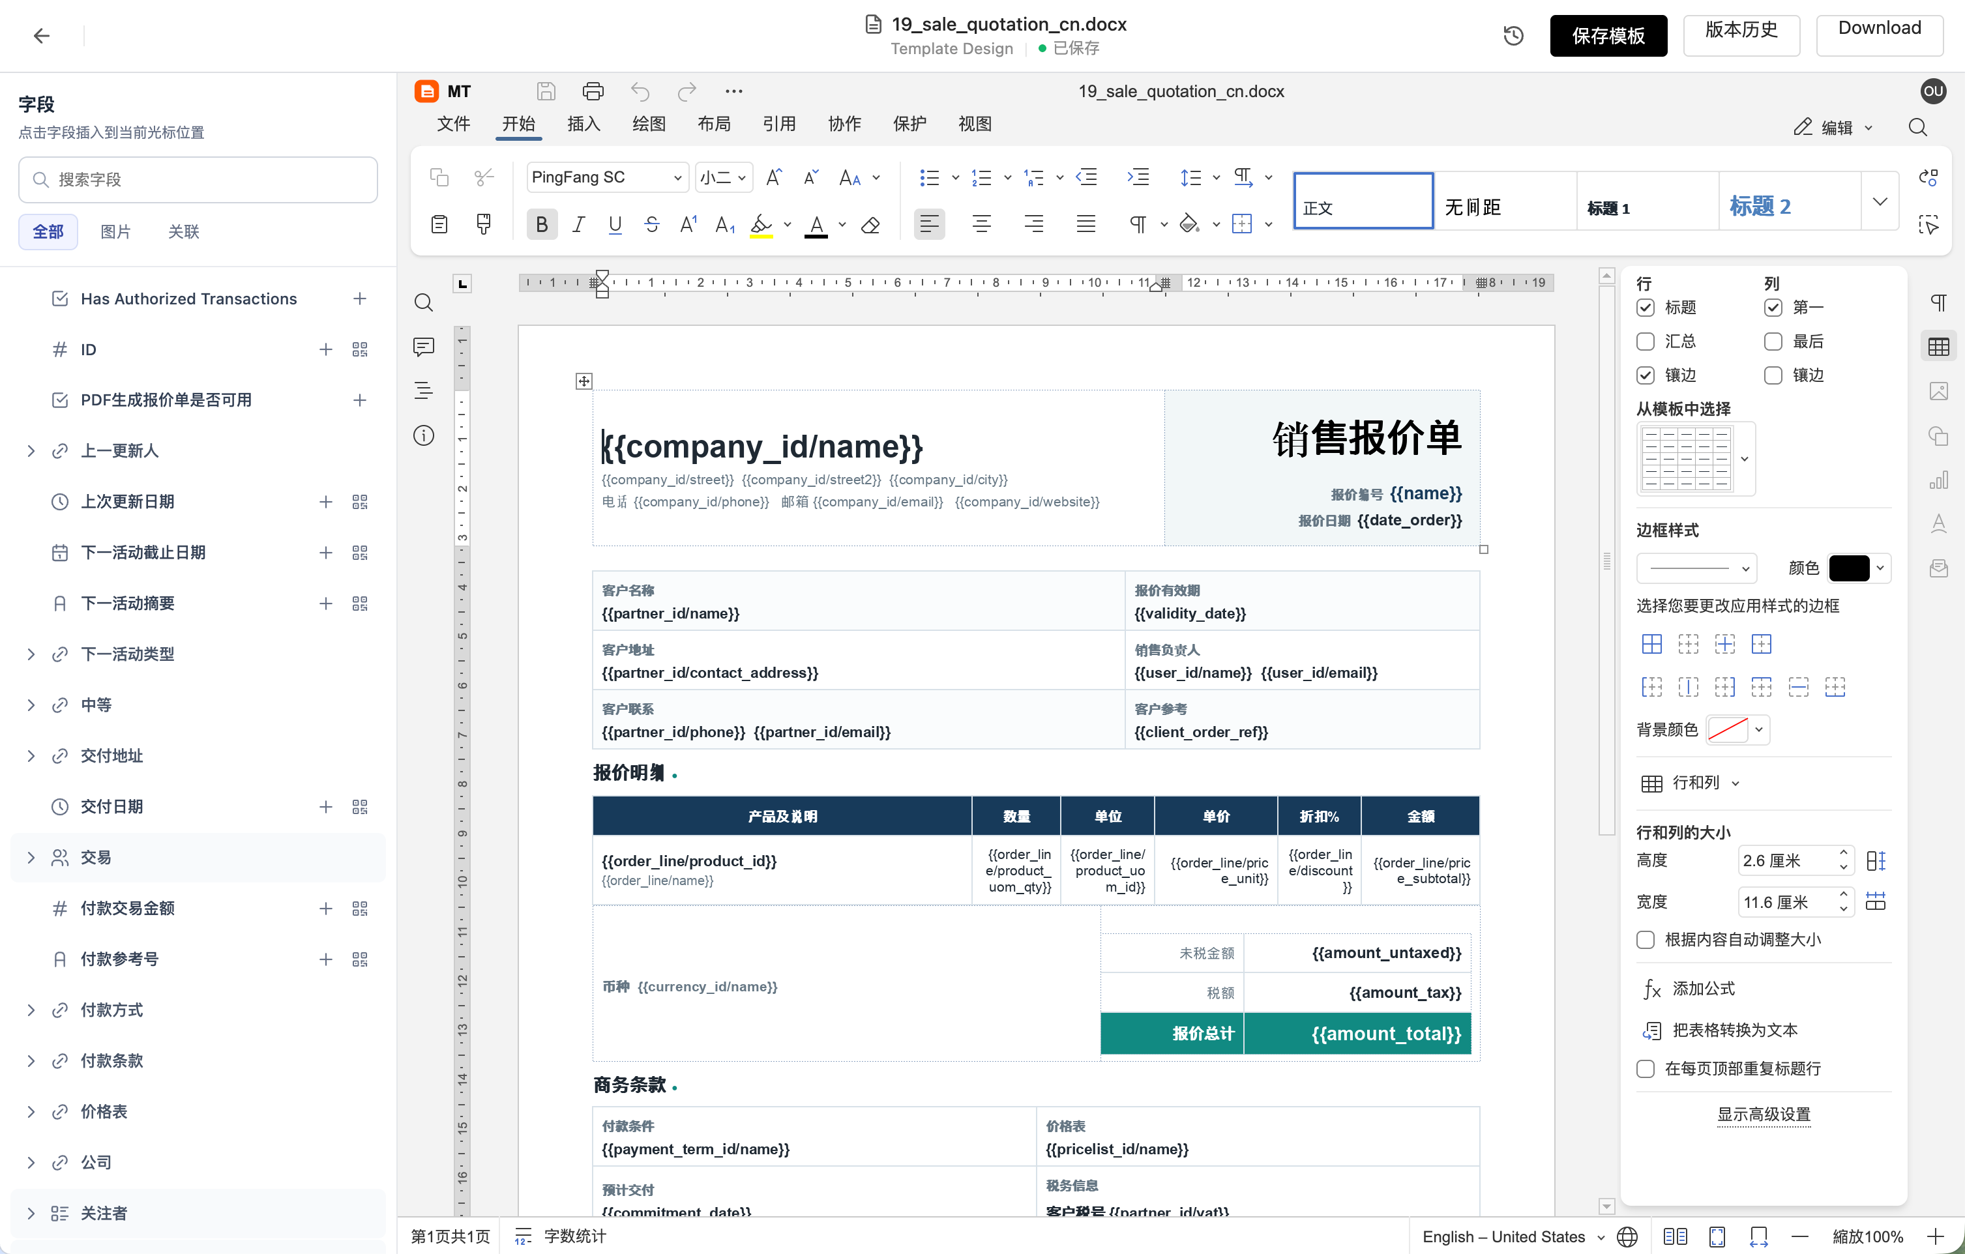Enable 根据内容自动调整大小 checkbox
This screenshot has width=1965, height=1254.
point(1645,940)
